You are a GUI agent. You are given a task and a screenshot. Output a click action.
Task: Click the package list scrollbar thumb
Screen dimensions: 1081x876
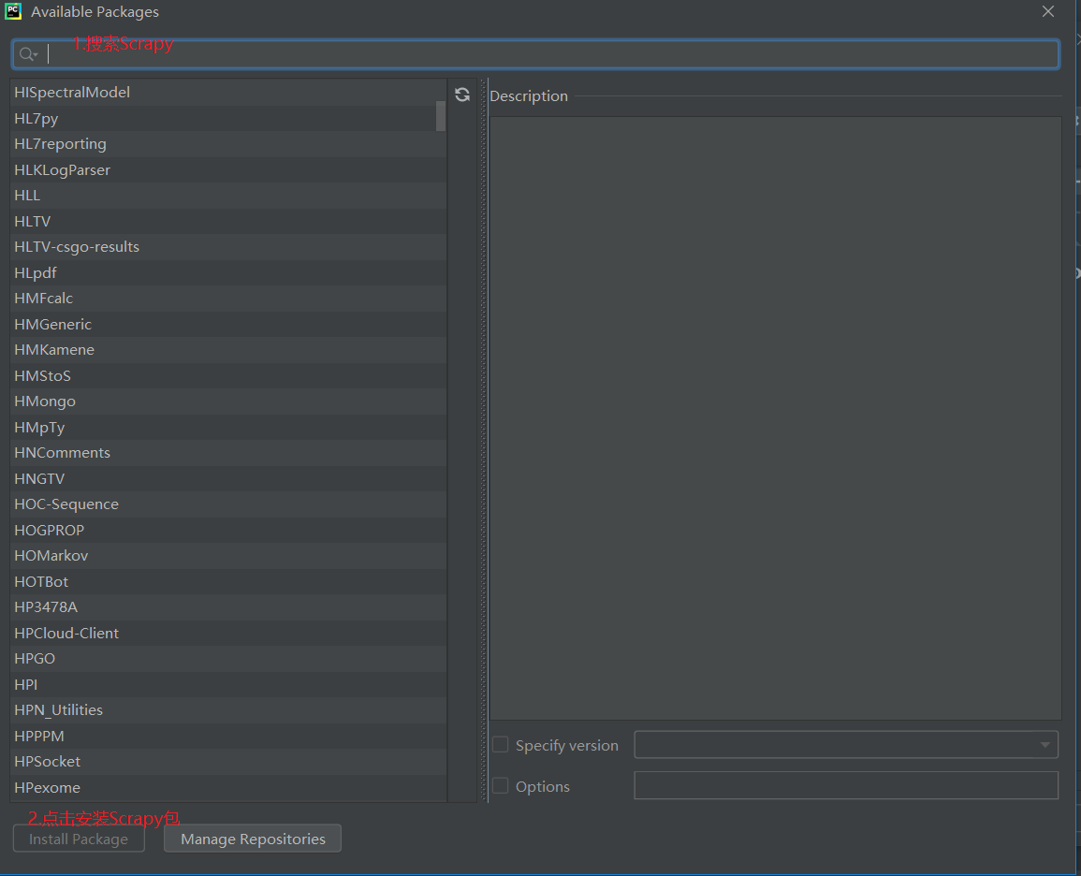[x=441, y=116]
